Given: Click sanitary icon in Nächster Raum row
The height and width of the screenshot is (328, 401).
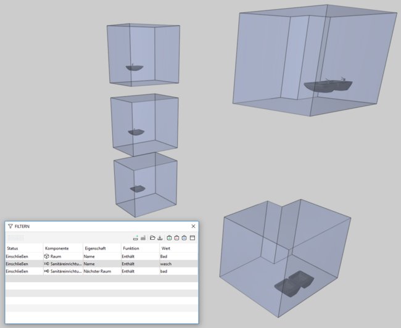Looking at the screenshot, I should (x=46, y=271).
